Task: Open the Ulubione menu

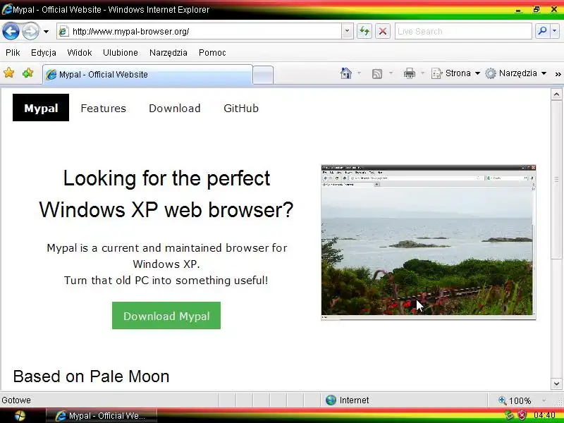Action: coord(120,52)
